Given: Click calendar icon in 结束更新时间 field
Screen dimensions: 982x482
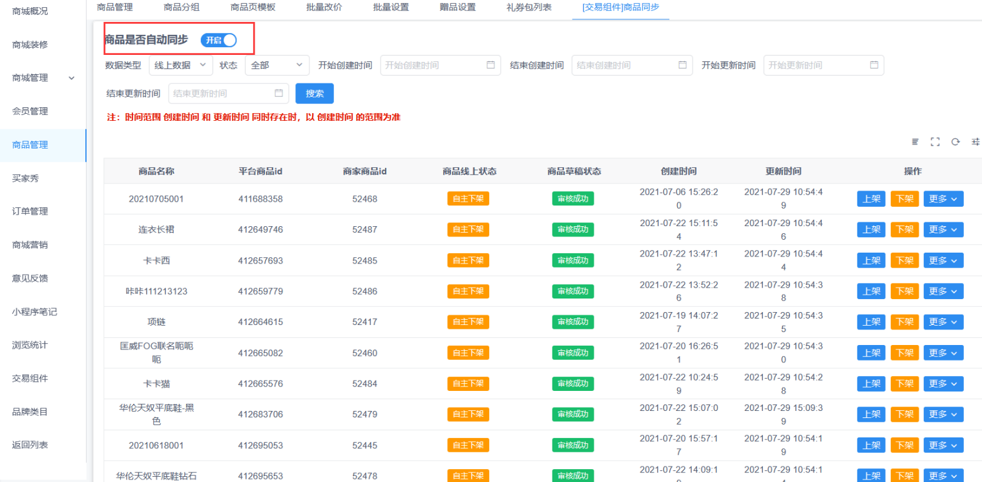Looking at the screenshot, I should click(x=279, y=93).
